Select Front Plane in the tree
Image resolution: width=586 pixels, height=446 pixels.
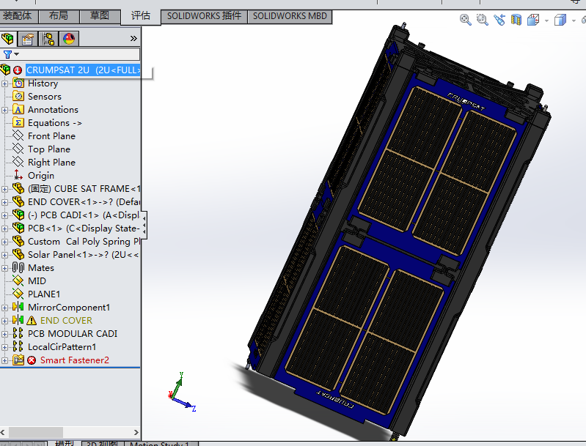coord(51,136)
